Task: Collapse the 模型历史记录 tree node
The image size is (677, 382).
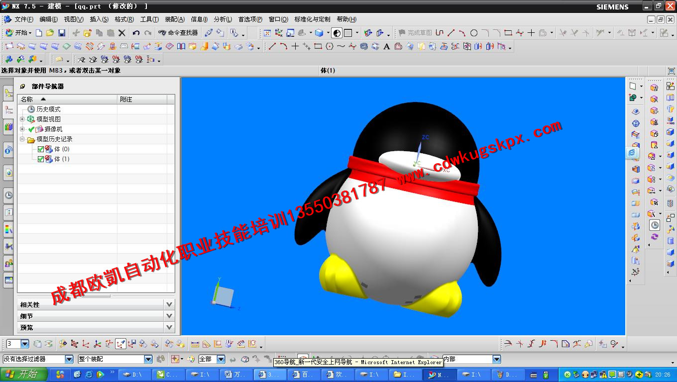Action: pyautogui.click(x=22, y=139)
